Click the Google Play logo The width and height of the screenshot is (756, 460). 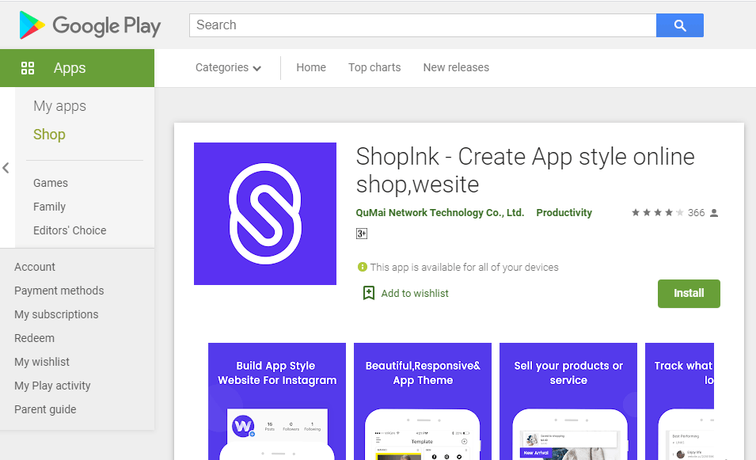(89, 25)
